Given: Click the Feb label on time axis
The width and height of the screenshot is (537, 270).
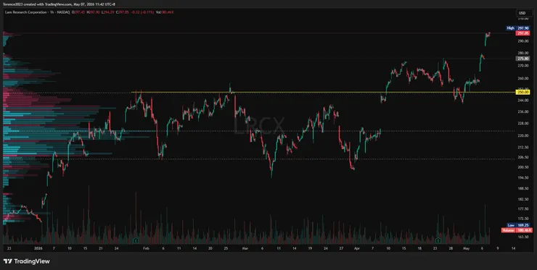Looking at the screenshot, I should [x=147, y=248].
